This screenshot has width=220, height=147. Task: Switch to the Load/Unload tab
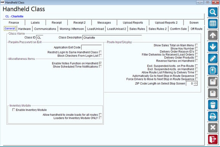(95, 29)
